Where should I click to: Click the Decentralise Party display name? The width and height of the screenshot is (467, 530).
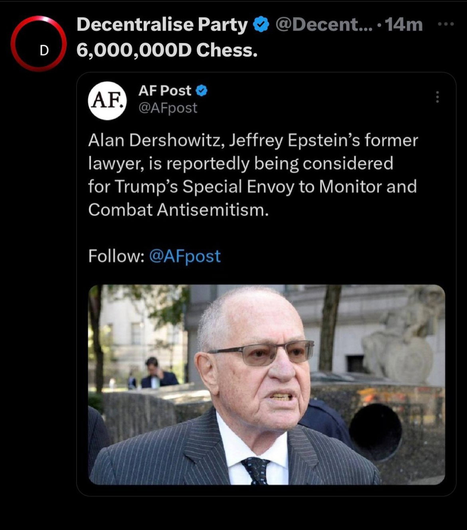(x=162, y=25)
